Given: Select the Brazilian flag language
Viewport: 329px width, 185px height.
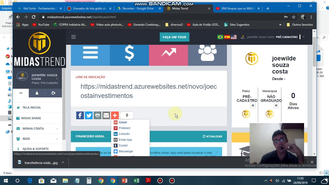Looking at the screenshot, I should [220, 37].
